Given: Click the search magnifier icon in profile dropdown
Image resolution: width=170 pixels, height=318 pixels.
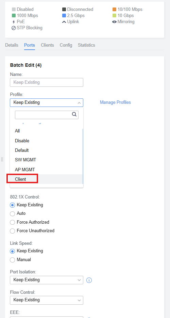Looking at the screenshot, I should (74, 114).
